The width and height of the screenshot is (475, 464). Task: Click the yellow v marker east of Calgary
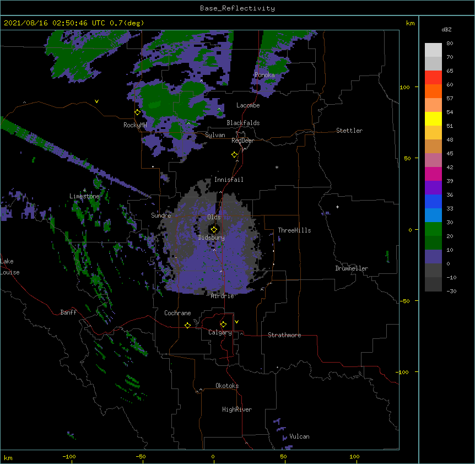(236, 322)
